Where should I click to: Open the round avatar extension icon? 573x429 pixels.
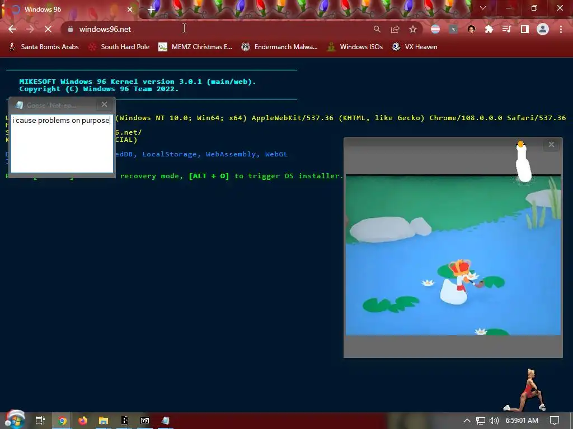click(471, 29)
